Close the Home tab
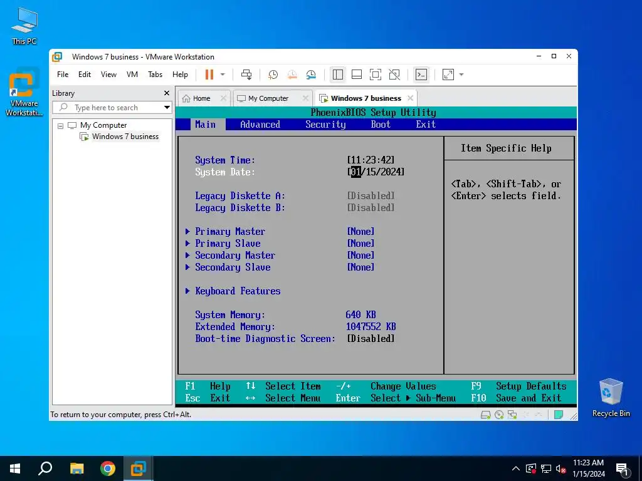 click(223, 98)
